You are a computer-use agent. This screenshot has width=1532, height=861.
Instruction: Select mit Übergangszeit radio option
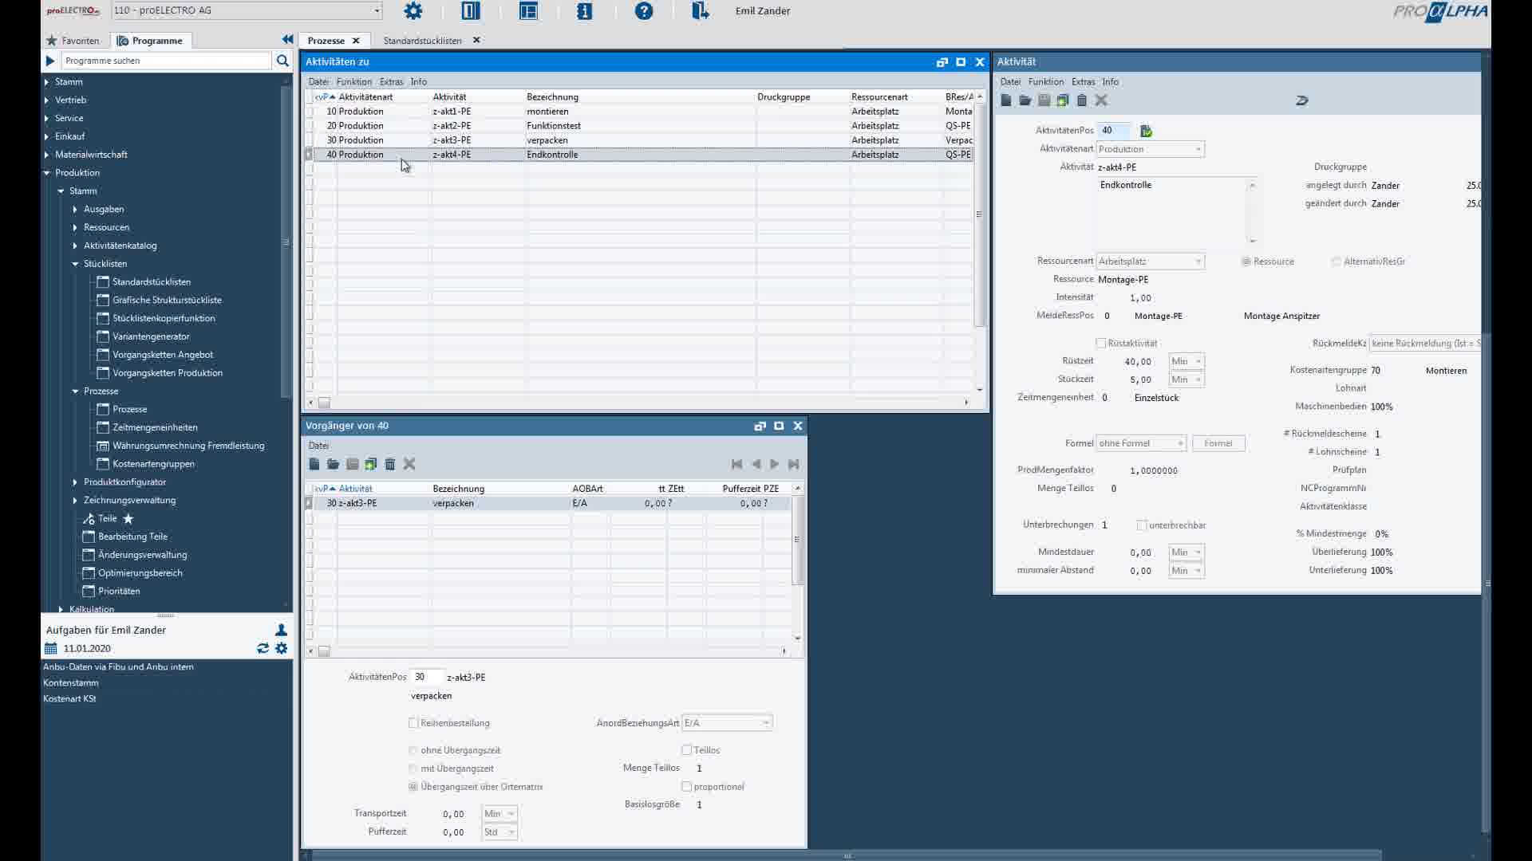[x=413, y=769]
